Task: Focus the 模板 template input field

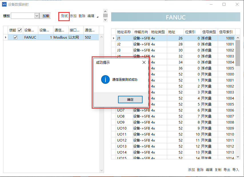Action: pos(23,16)
